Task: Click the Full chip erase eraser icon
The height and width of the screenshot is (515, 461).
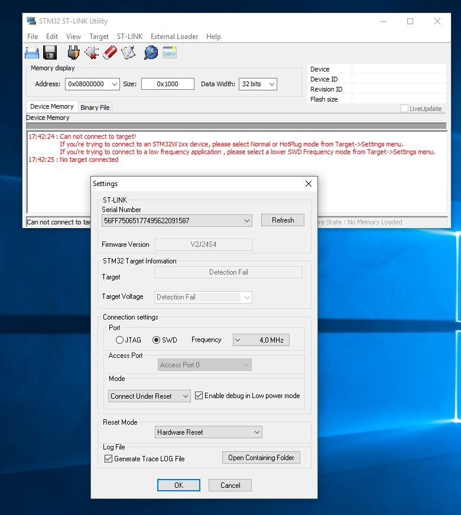Action: point(110,53)
